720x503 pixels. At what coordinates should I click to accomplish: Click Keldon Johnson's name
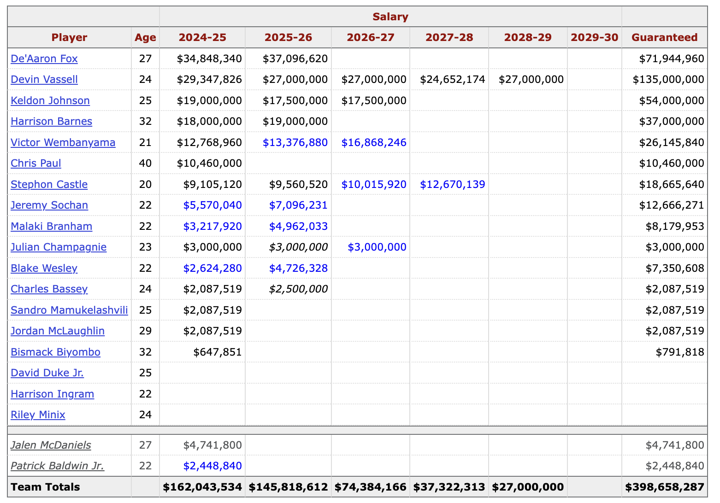[50, 100]
